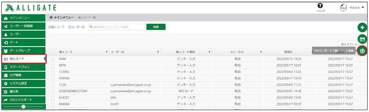This screenshot has width=369, height=112.
Task: Open the ヘルプ question mark icon
Action: click(x=320, y=6)
